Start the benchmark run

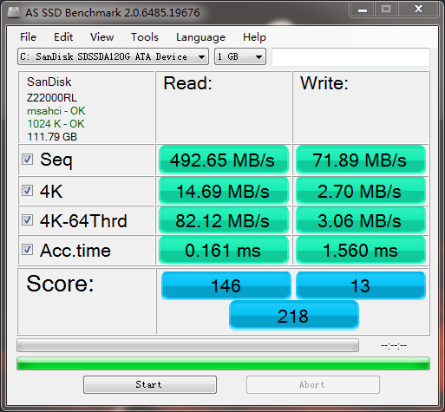[150, 384]
